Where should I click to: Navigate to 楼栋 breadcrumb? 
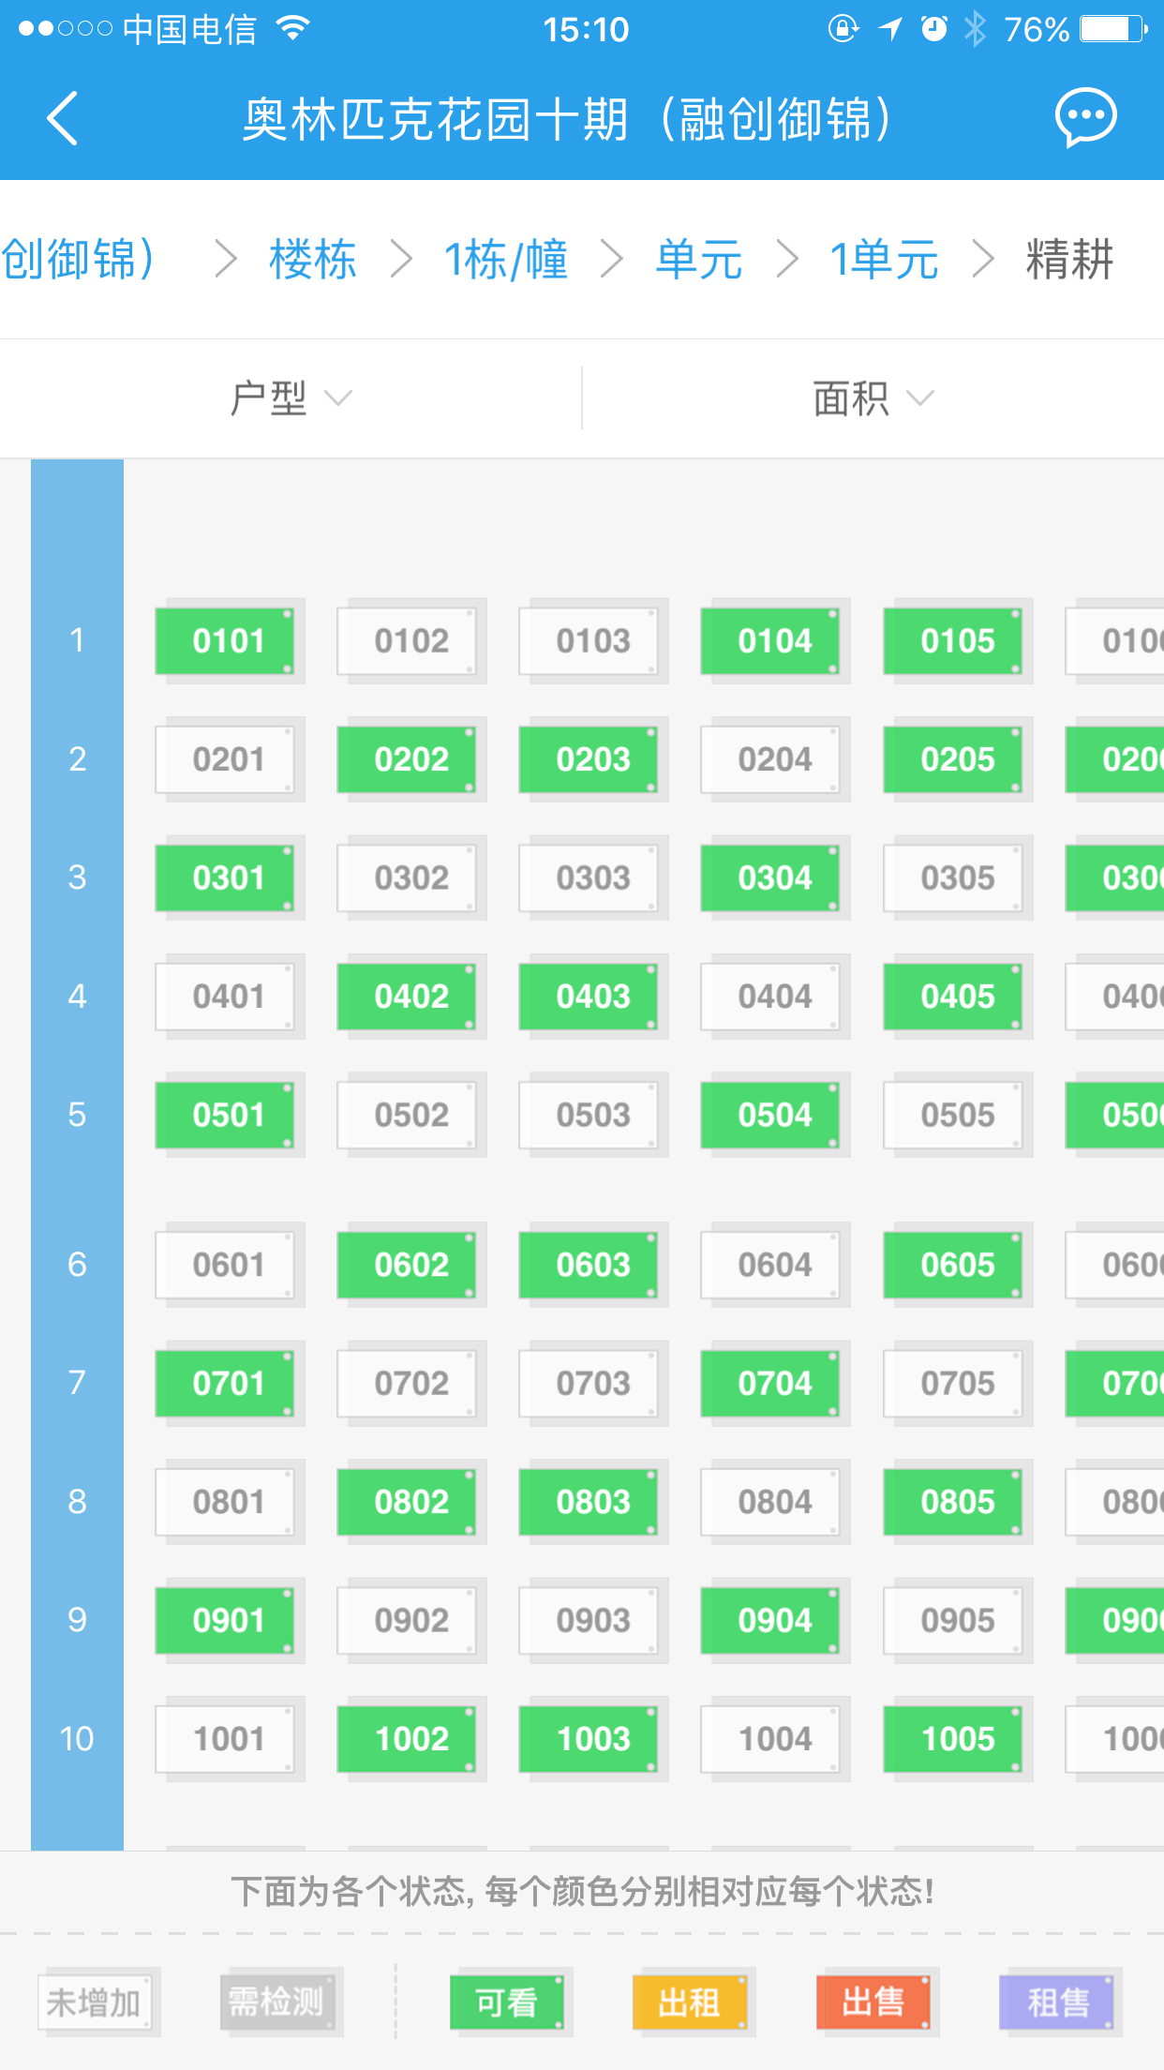(313, 260)
